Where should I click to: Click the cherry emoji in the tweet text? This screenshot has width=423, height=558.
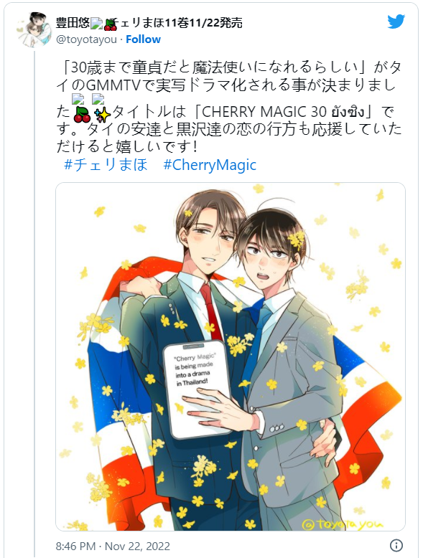(x=82, y=115)
